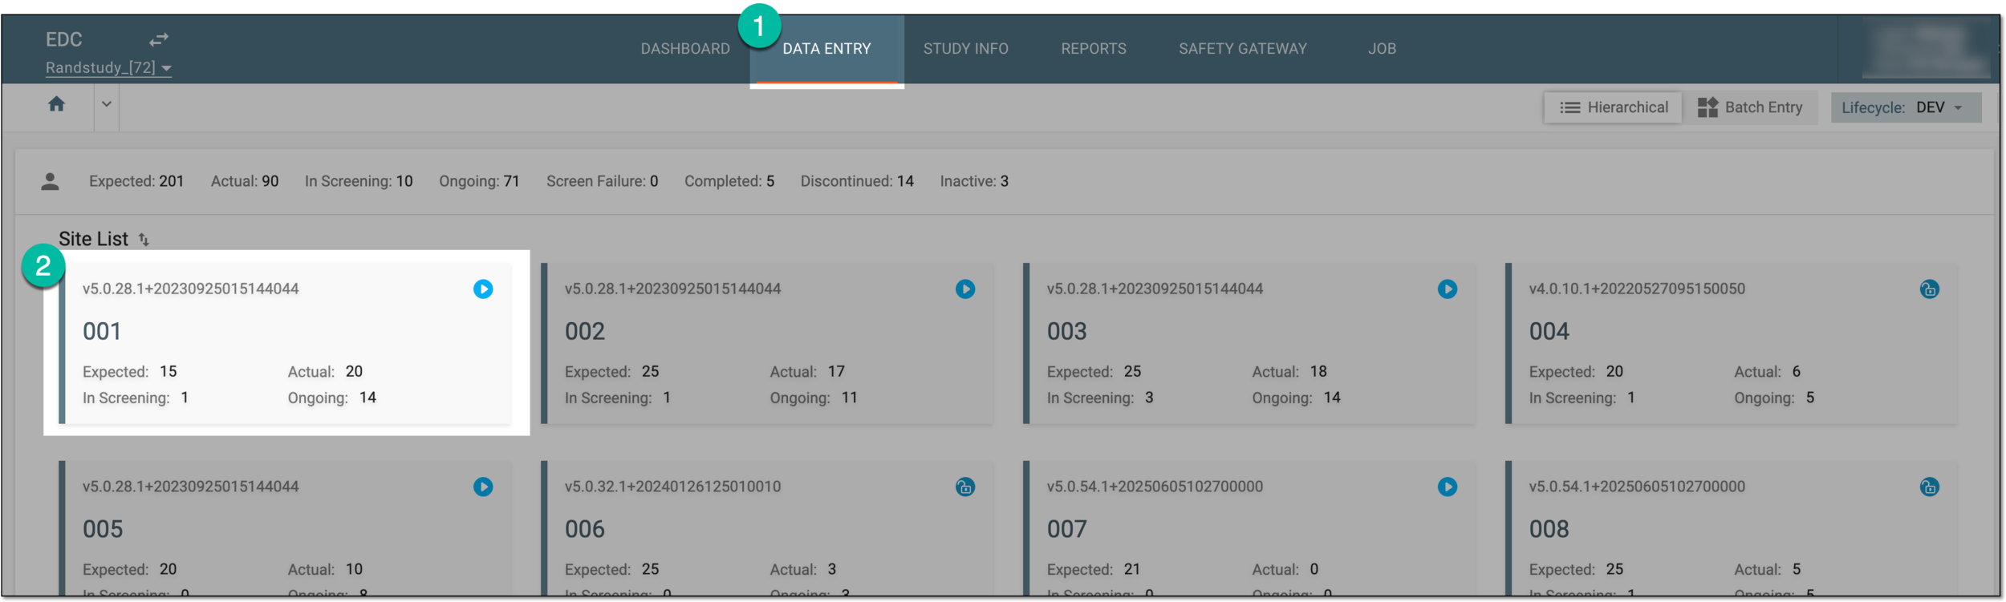The width and height of the screenshot is (2006, 602).
Task: Click Actual: 17 on site 002 card
Action: (807, 372)
